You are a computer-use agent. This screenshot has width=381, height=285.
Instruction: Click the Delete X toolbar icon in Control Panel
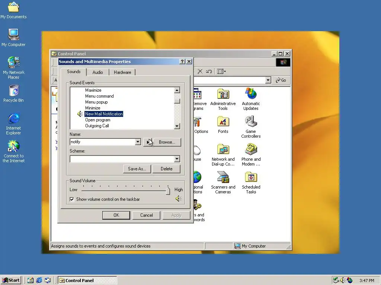[200, 71]
